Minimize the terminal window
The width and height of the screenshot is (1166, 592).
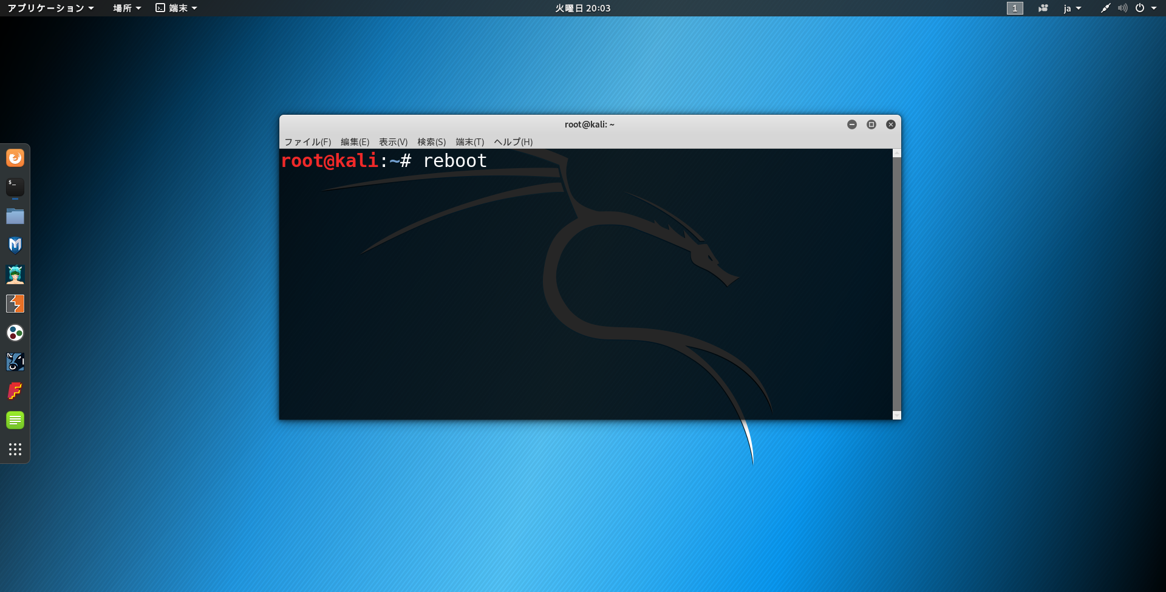[x=852, y=124]
